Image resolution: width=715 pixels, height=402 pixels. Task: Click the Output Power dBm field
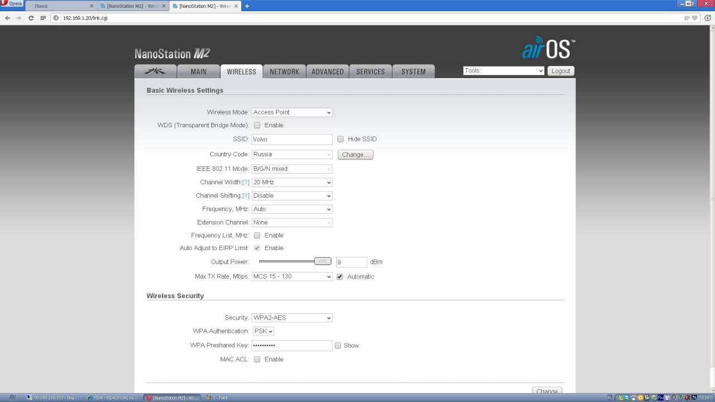click(351, 262)
